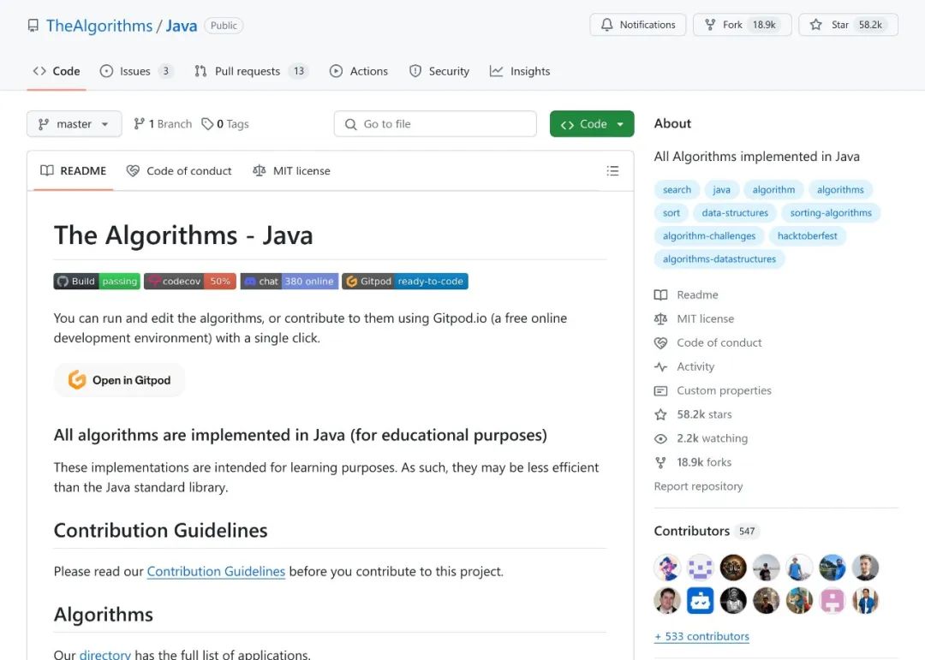Click the algorithms-datastructures topic tag
The image size is (925, 660).
pos(719,259)
